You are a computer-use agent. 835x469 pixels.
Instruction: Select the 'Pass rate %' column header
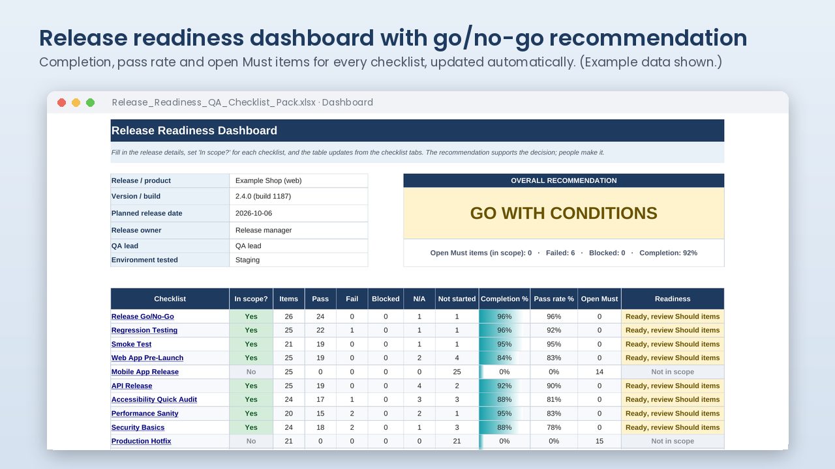click(554, 299)
